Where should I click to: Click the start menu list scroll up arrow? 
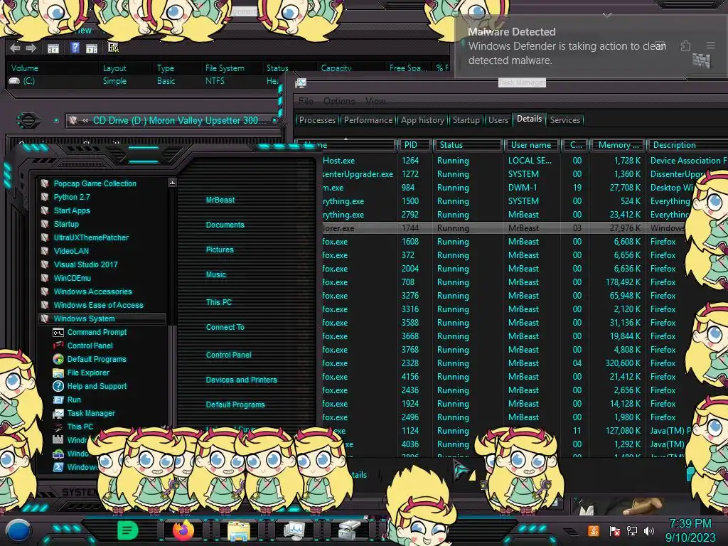pos(172,183)
